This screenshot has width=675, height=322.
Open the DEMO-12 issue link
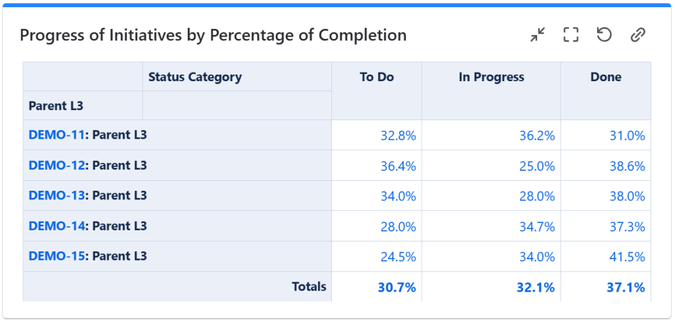pos(57,166)
